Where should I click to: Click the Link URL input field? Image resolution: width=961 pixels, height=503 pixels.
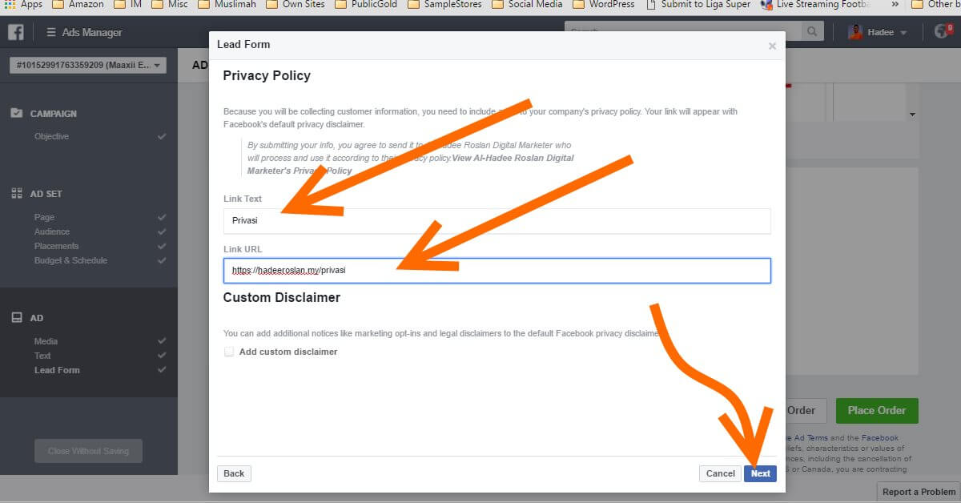point(497,271)
